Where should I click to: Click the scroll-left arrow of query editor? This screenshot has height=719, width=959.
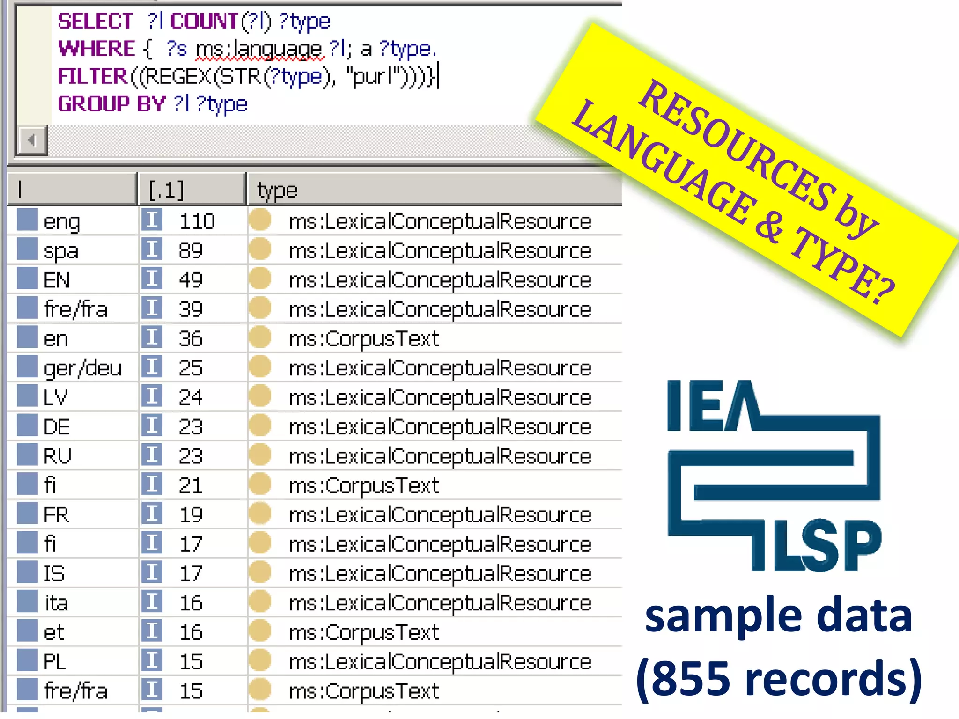click(x=32, y=139)
